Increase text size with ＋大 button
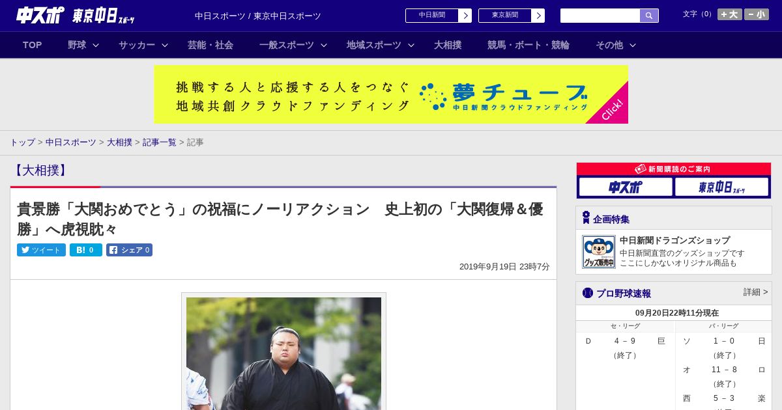This screenshot has height=410, width=782. click(x=730, y=14)
